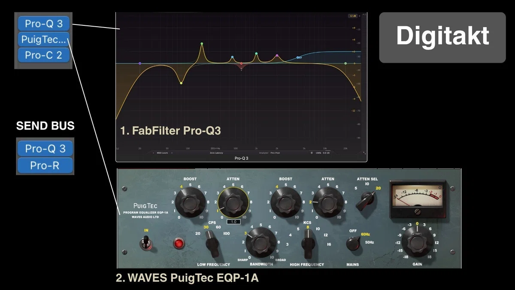This screenshot has width=515, height=290.
Task: Select the blue EQ band node near 500 Hz
Action: [x=232, y=57]
